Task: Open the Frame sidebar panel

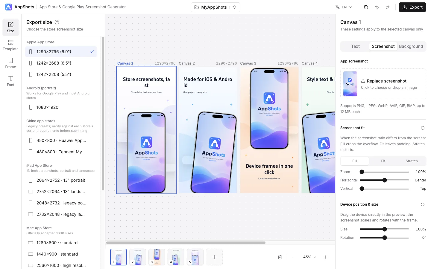Action: point(11,63)
